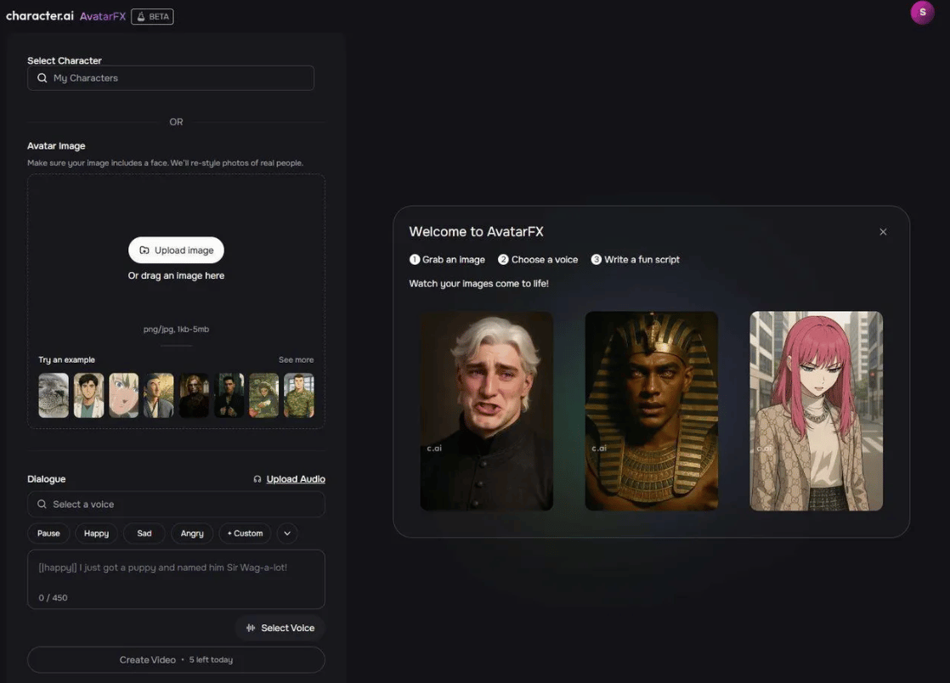Select the fourth example thumbnail with man outdoors
Image resolution: width=950 pixels, height=683 pixels.
pyautogui.click(x=159, y=395)
